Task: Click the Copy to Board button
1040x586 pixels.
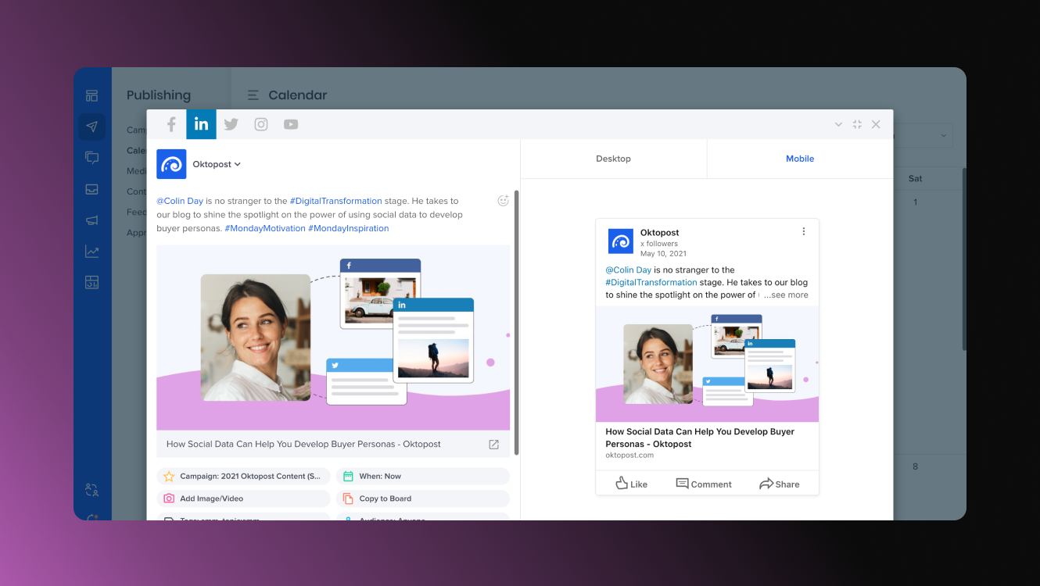Action: (423, 498)
